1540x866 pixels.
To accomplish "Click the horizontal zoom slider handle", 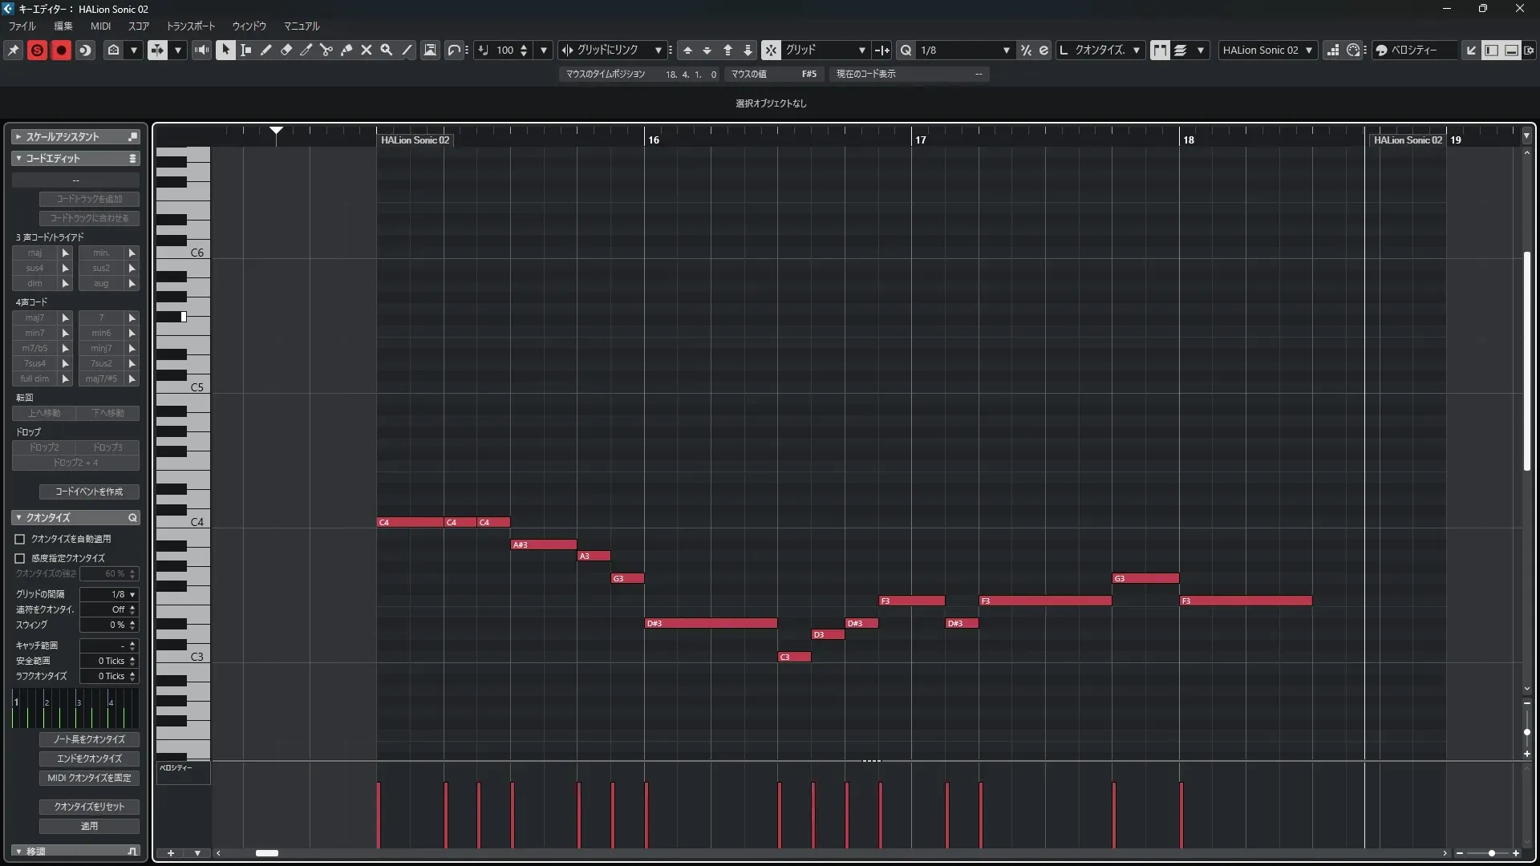I will (x=1491, y=853).
